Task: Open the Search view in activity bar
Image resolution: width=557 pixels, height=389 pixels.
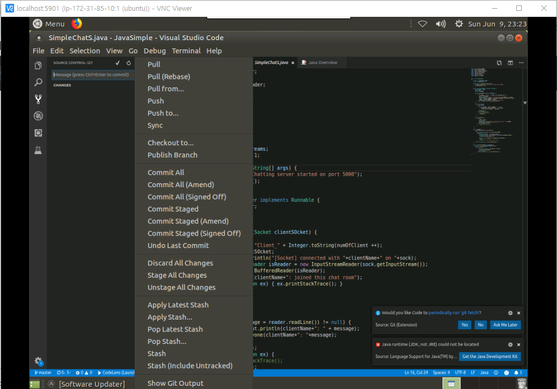Action: (x=38, y=82)
